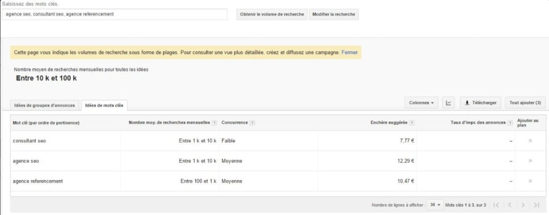Select the Idées de mots clés tab
The image size is (549, 215).
[x=104, y=105]
